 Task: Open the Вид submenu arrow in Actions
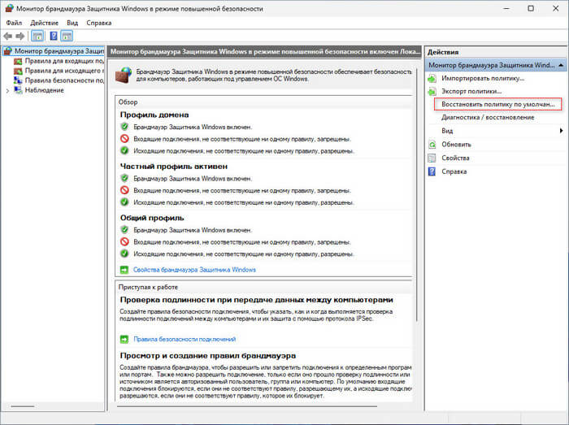(x=560, y=131)
